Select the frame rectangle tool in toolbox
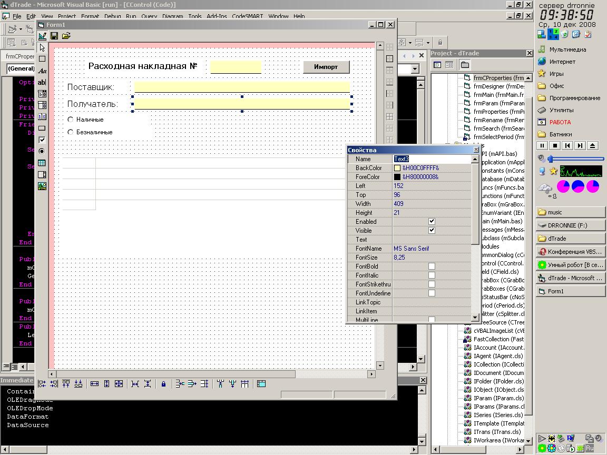 (x=42, y=59)
